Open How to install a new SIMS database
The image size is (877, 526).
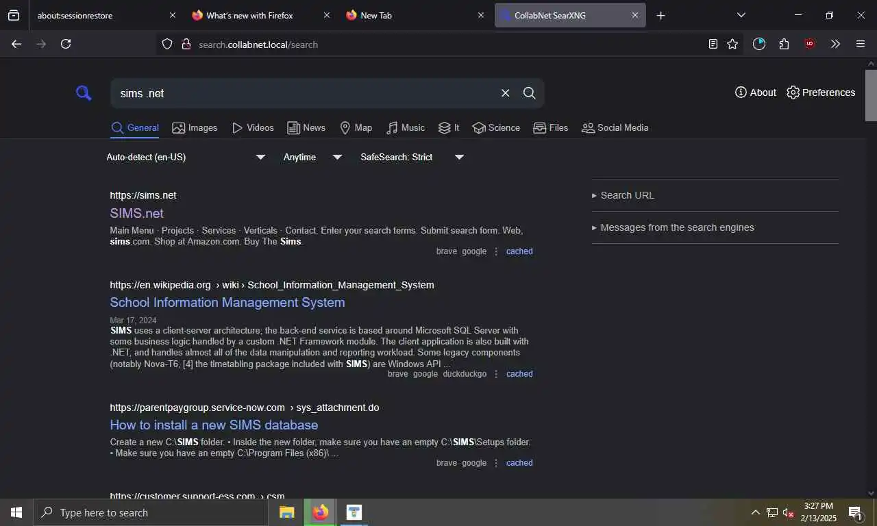pos(214,425)
